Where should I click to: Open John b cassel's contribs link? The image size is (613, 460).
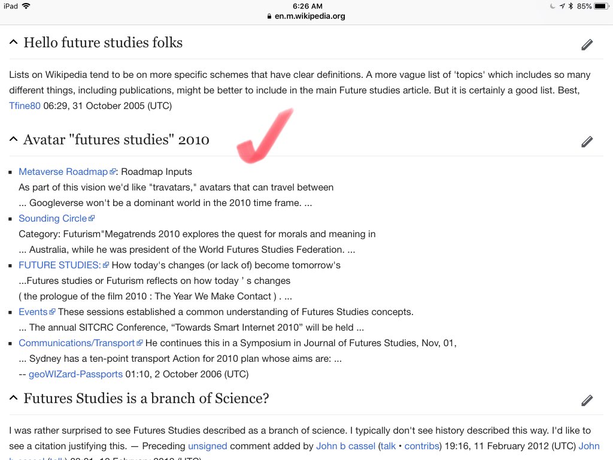click(421, 446)
